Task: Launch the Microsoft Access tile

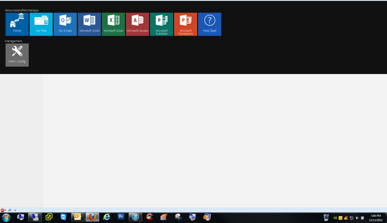Action: (137, 24)
